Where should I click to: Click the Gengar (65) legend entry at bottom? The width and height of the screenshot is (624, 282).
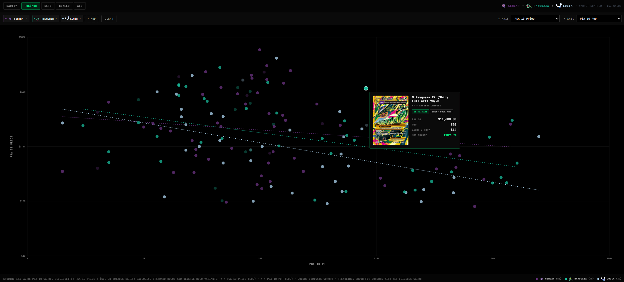point(548,279)
